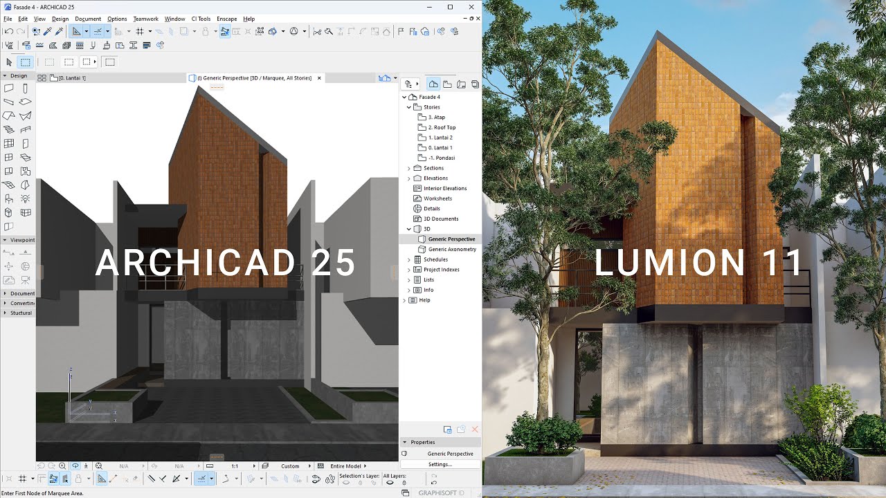Screen dimensions: 886x498
Task: Choose the Skylight tool in the Design toolbox
Action: pyautogui.click(x=26, y=158)
